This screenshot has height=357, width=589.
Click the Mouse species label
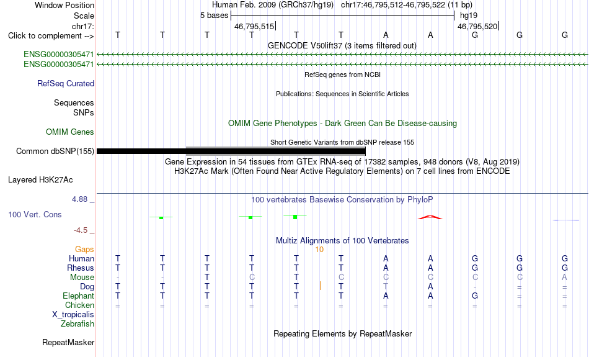click(82, 278)
